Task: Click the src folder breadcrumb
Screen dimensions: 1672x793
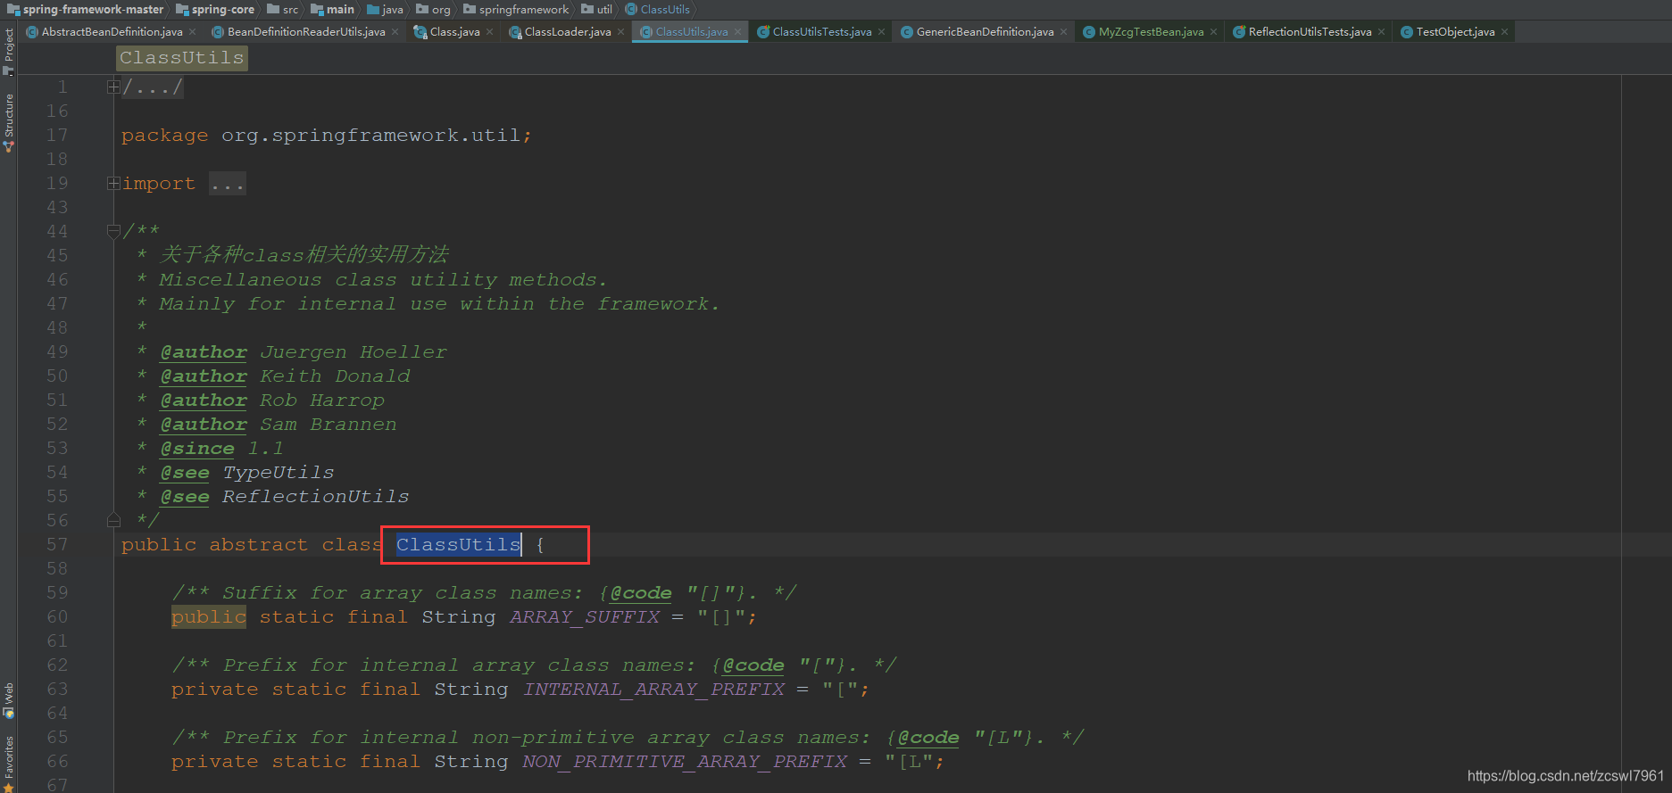Action: 283,9
